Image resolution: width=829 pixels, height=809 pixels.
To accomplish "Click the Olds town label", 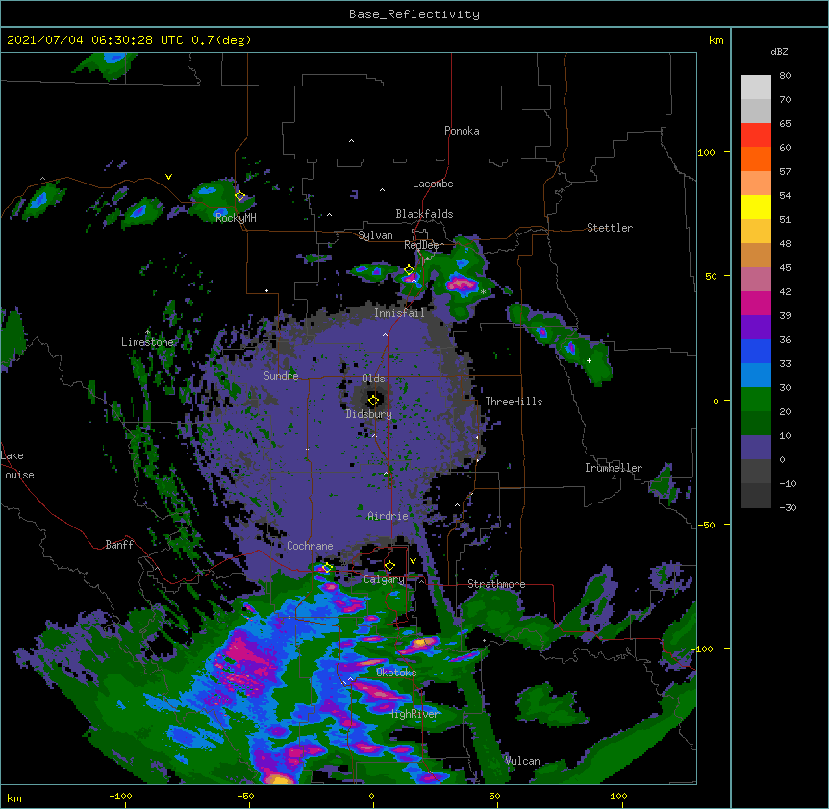I will 373,379.
